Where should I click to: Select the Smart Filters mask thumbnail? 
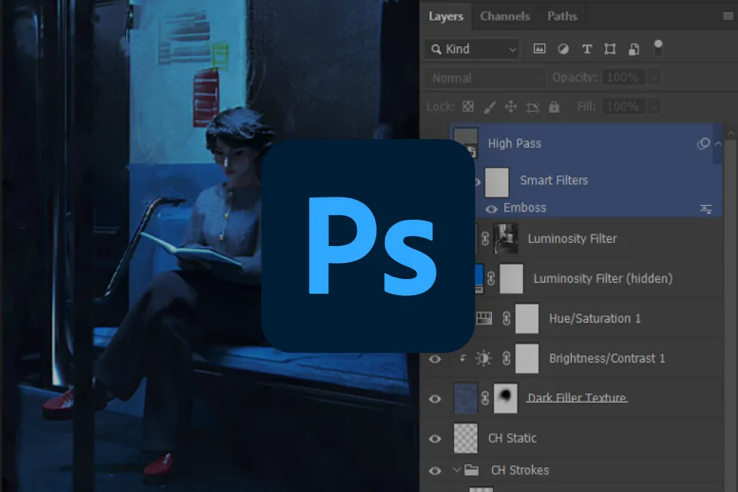coord(497,181)
